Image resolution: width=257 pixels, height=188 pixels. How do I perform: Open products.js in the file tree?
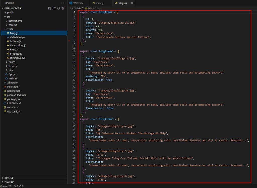coord(16,54)
